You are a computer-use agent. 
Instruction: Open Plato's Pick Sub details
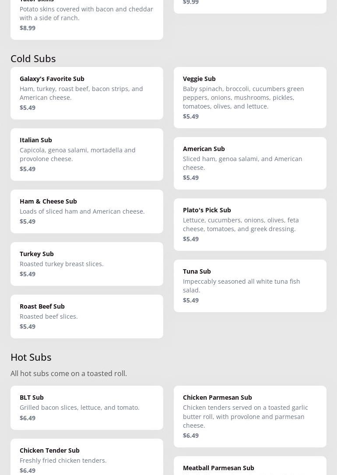point(250,224)
